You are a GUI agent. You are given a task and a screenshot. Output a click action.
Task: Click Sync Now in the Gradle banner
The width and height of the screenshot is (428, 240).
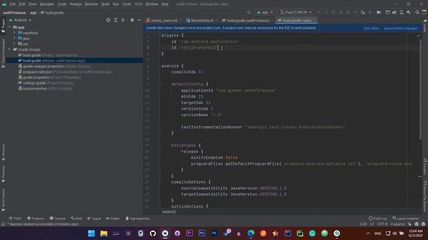pyautogui.click(x=371, y=28)
